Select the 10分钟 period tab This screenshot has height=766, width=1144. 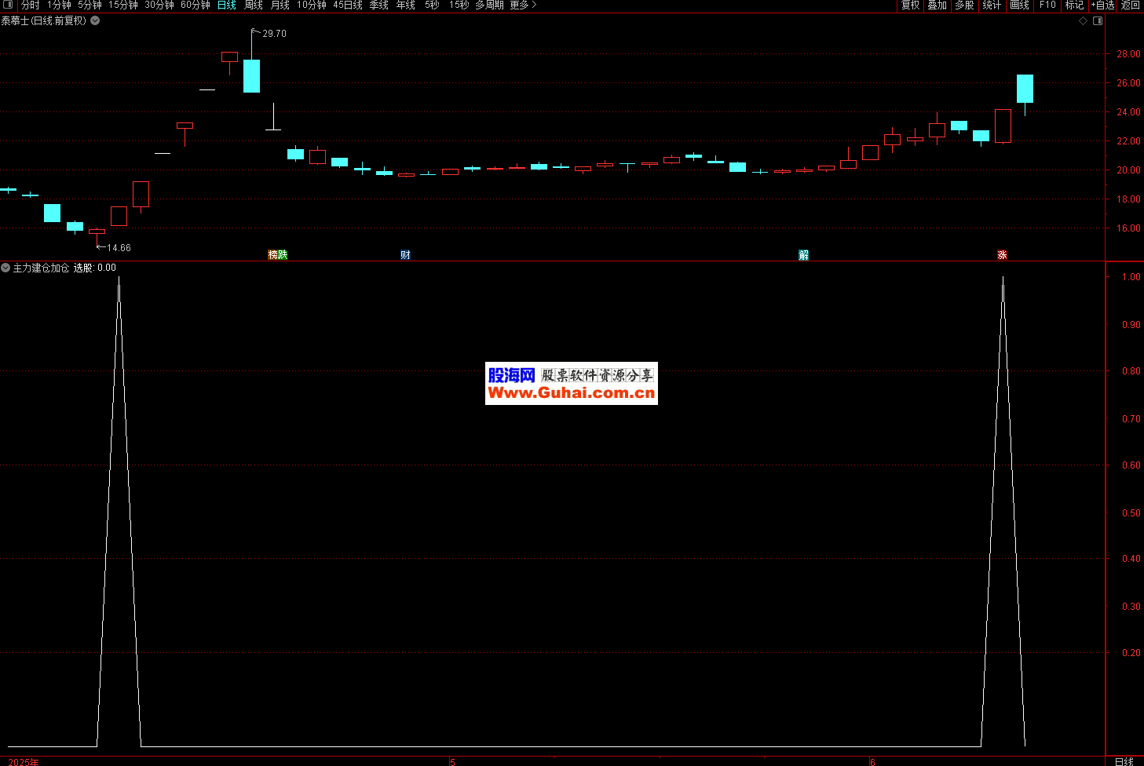tap(312, 5)
